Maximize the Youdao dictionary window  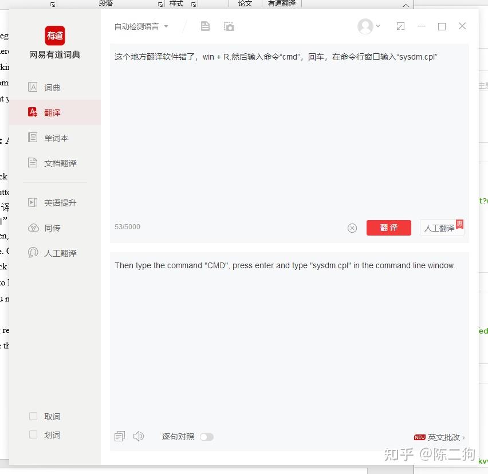pos(442,26)
